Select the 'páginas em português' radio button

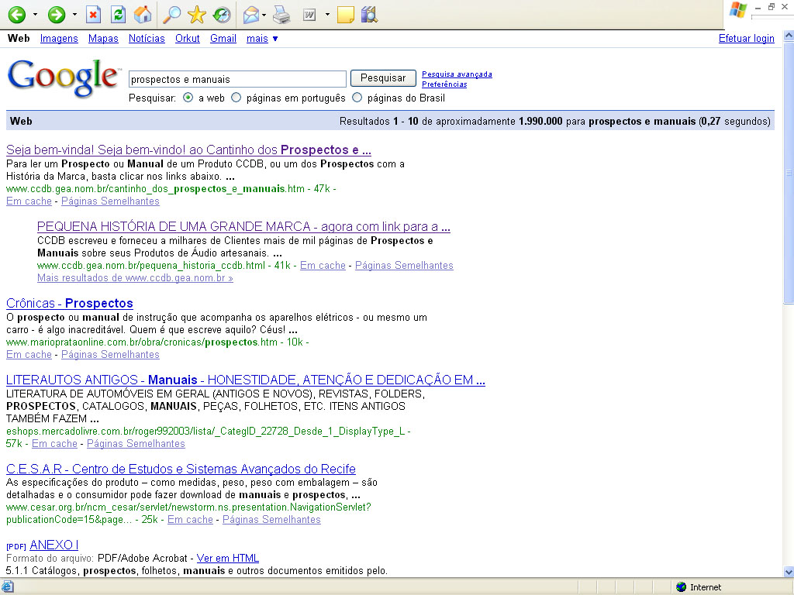pyautogui.click(x=236, y=98)
